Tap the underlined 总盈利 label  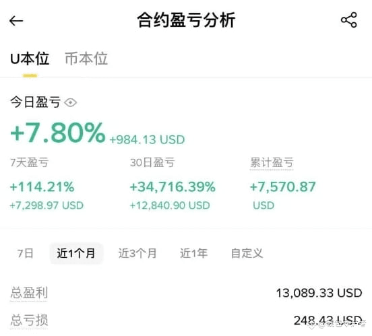click(29, 293)
